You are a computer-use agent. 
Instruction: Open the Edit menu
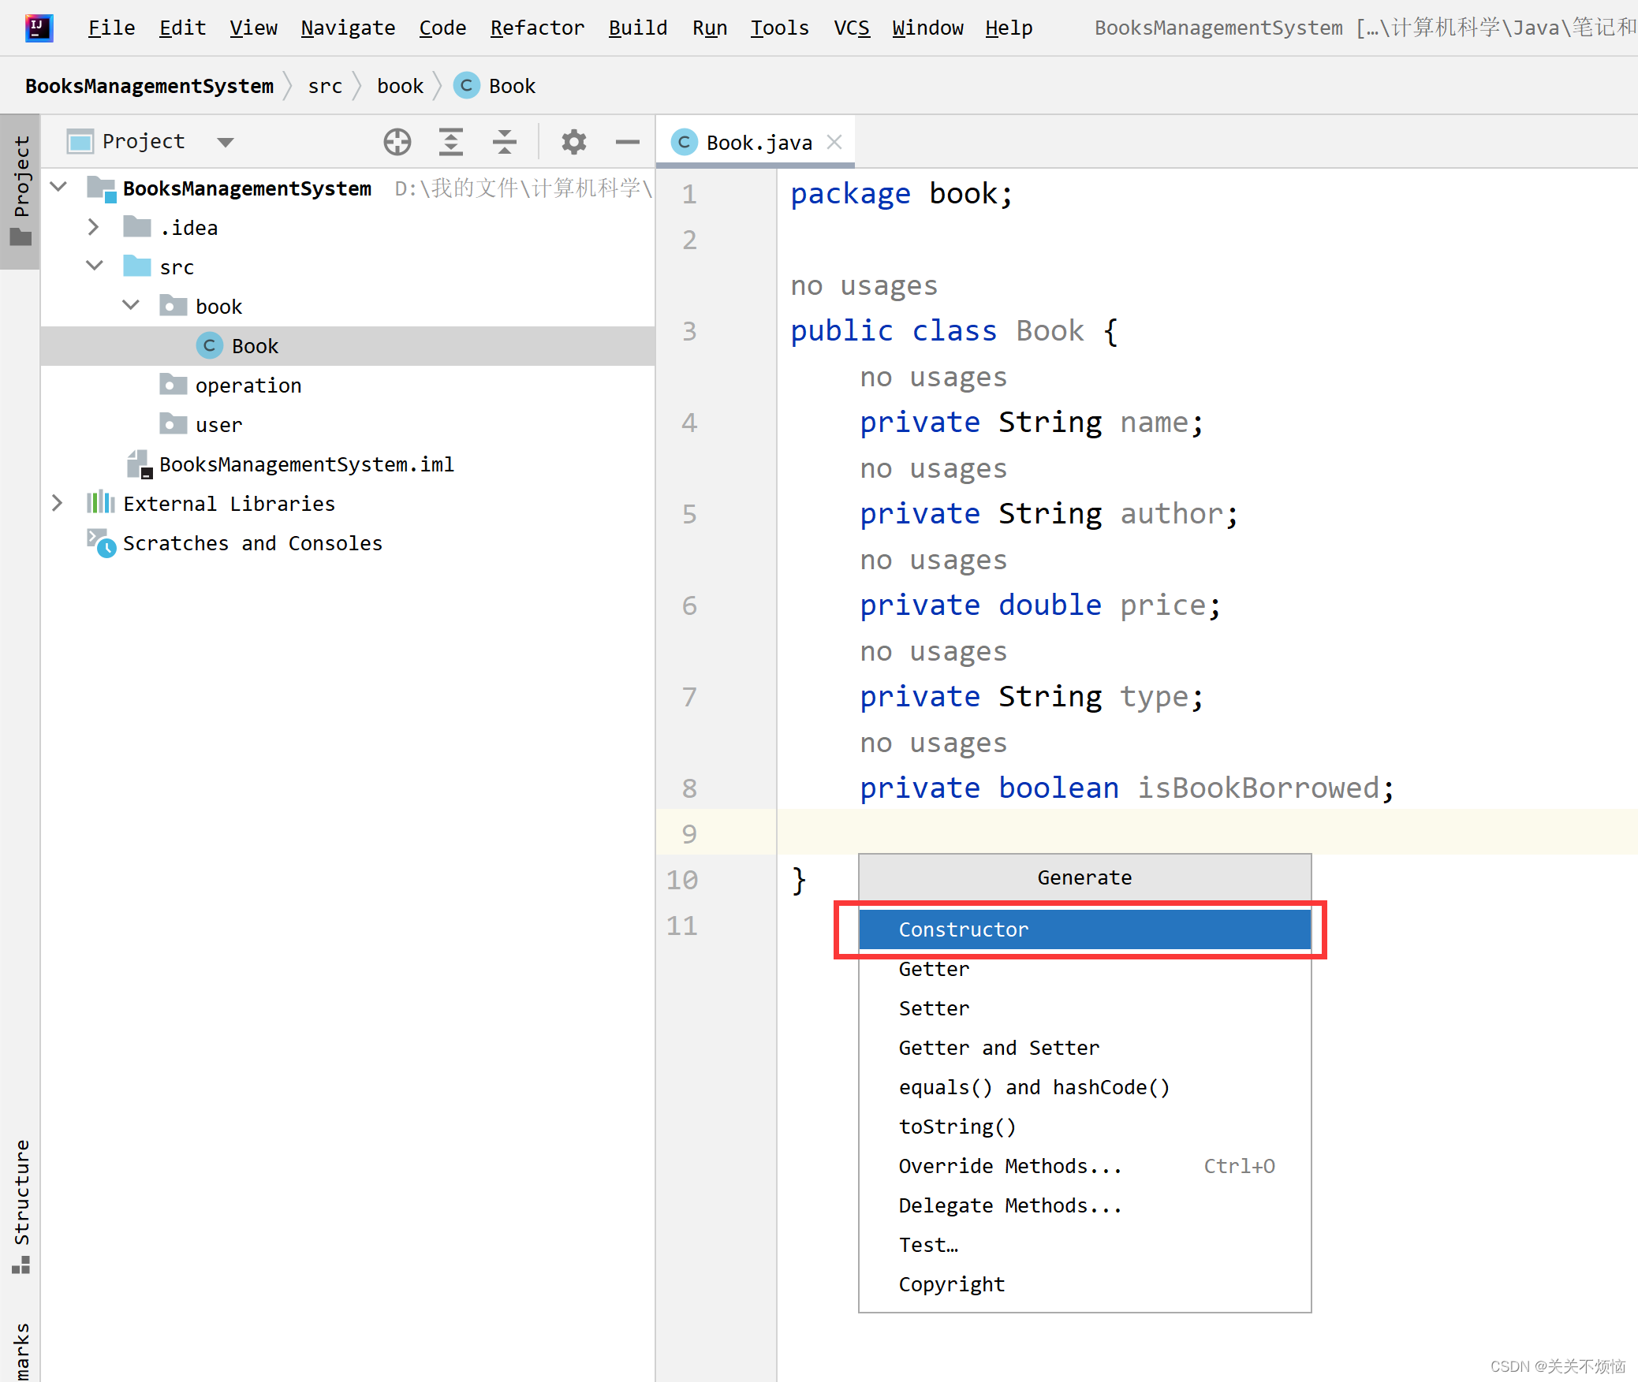(182, 28)
